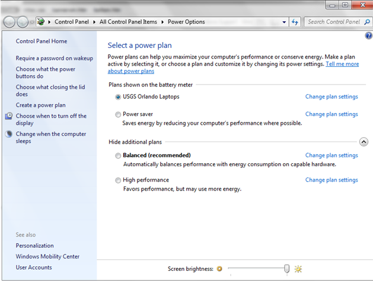
Task: Select the Power Options breadcrumb
Action: (x=186, y=22)
